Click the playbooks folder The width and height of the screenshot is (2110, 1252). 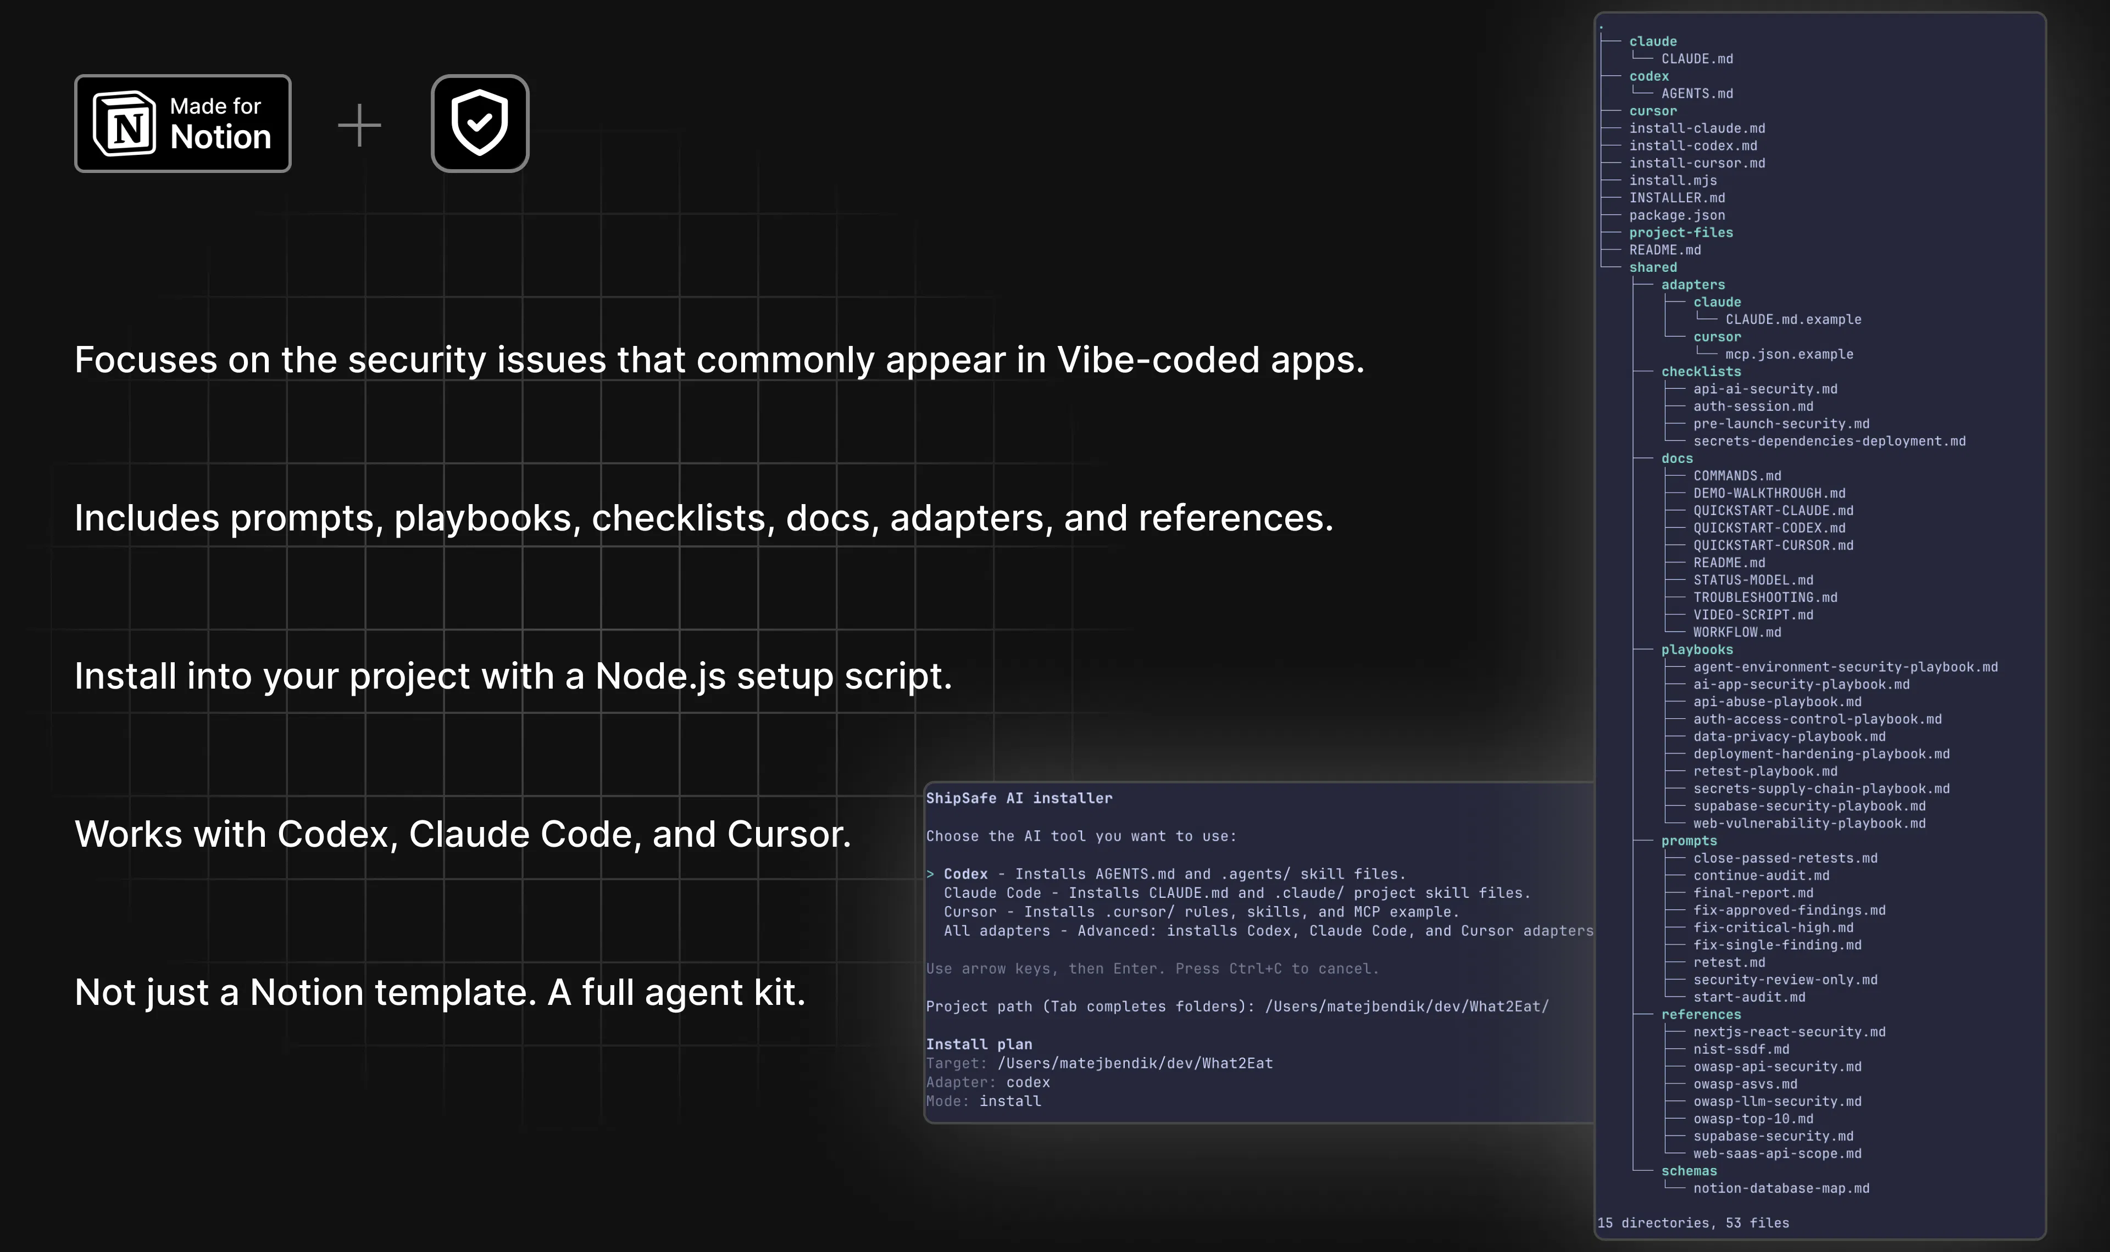point(1697,650)
